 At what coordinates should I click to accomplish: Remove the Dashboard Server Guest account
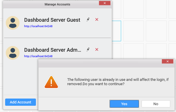(x=97, y=19)
